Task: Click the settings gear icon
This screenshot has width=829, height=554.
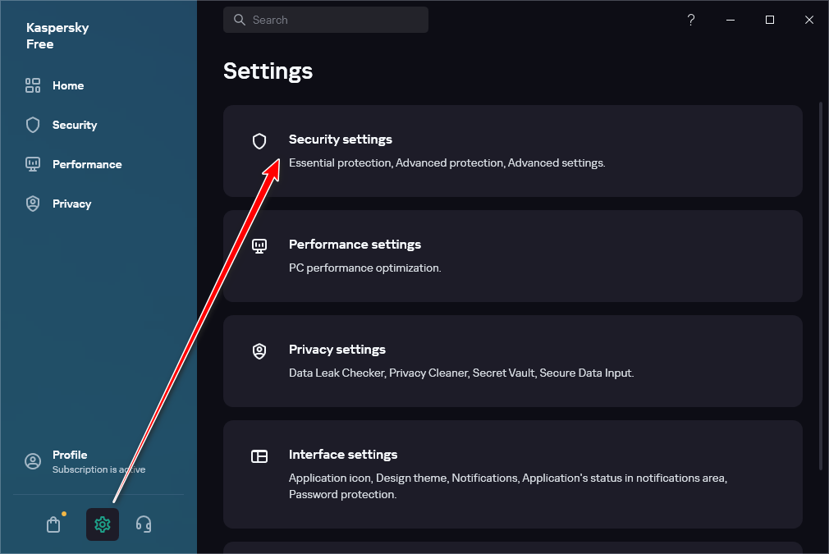Action: [x=103, y=524]
